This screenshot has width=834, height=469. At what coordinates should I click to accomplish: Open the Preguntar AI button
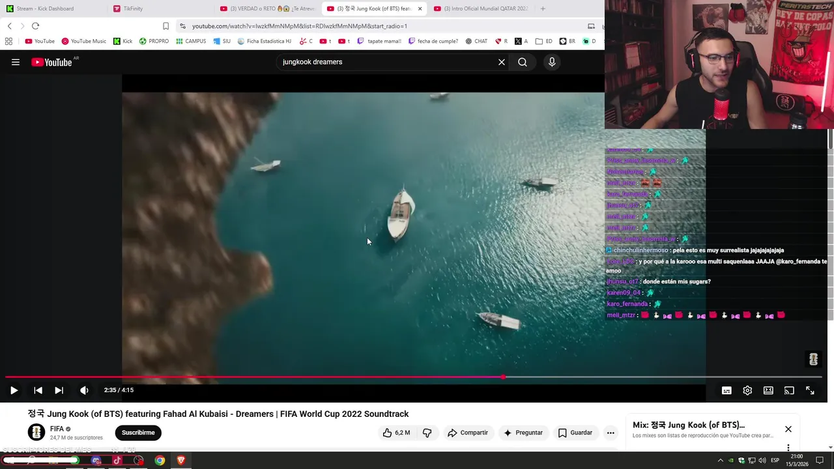click(523, 433)
